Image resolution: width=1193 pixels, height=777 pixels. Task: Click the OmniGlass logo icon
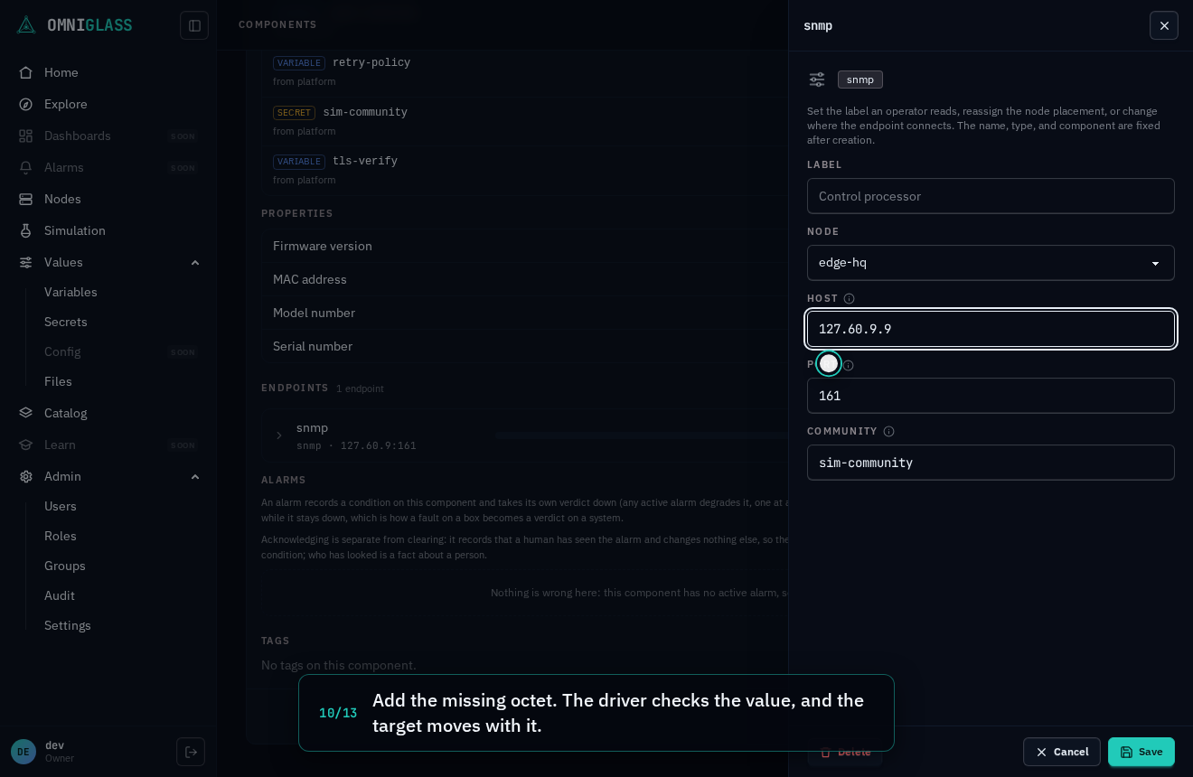click(x=26, y=25)
